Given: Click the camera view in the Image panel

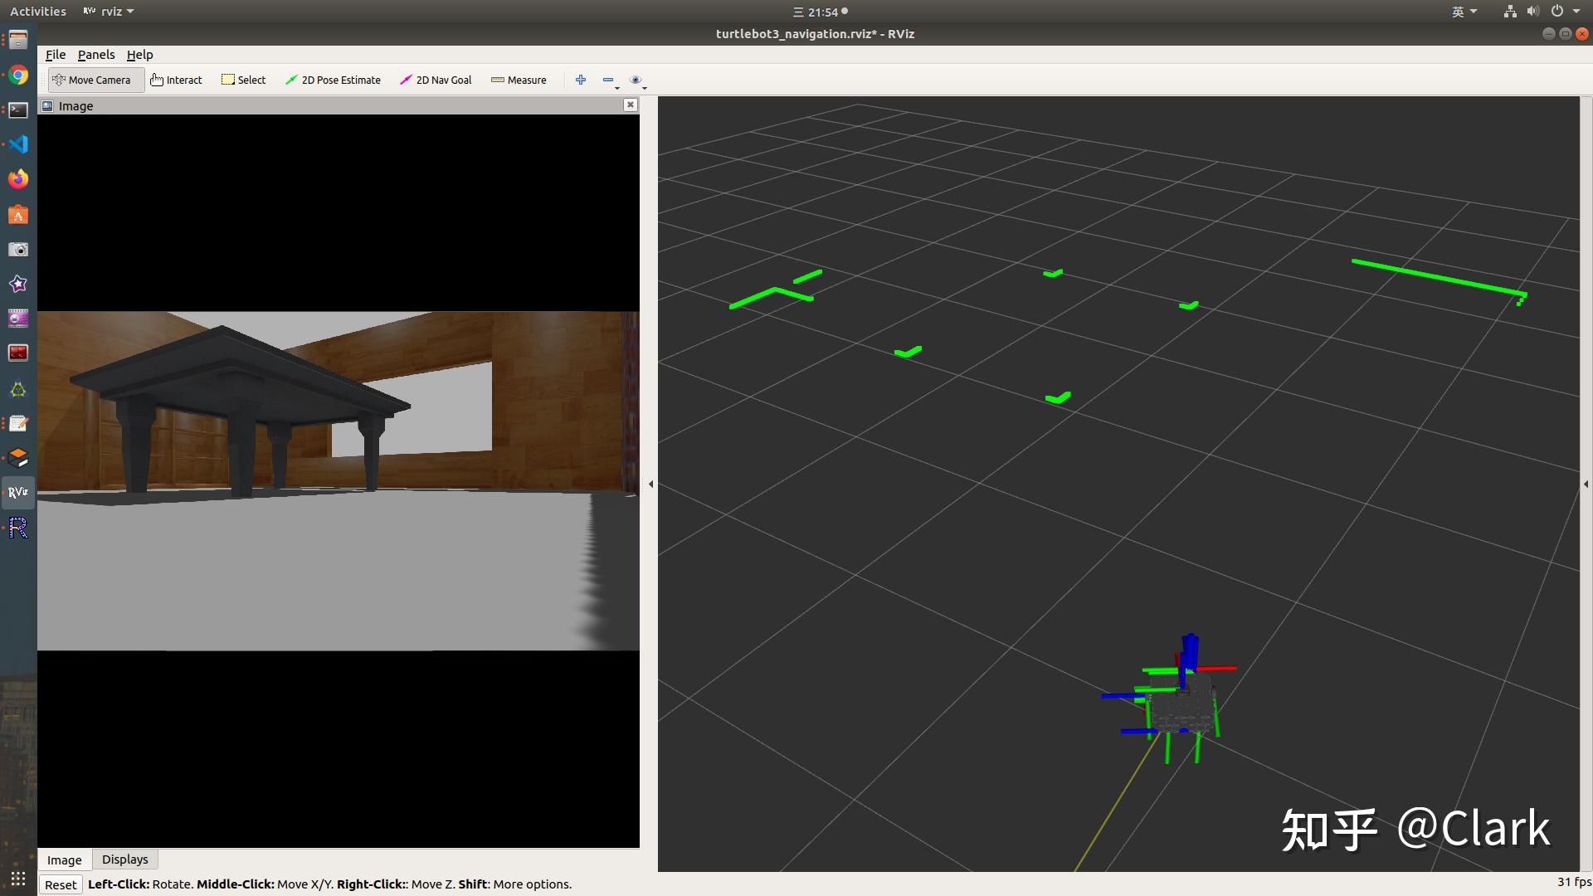Looking at the screenshot, I should (339, 481).
